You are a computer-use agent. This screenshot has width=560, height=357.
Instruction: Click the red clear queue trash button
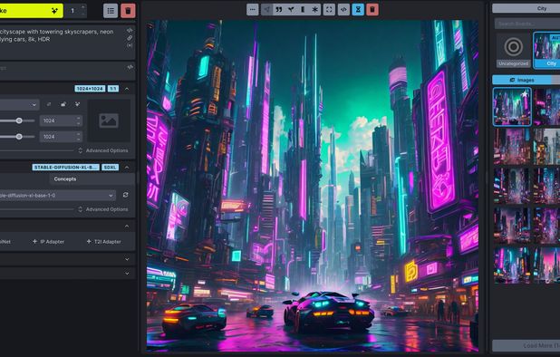(x=128, y=11)
